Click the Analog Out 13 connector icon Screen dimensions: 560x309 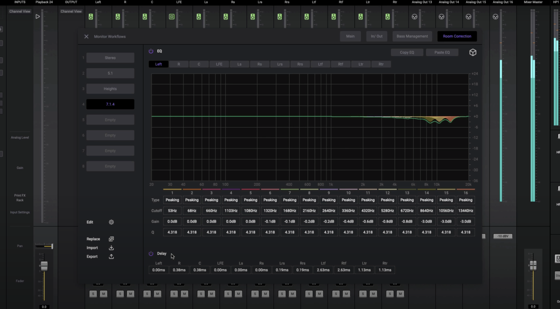(x=415, y=17)
